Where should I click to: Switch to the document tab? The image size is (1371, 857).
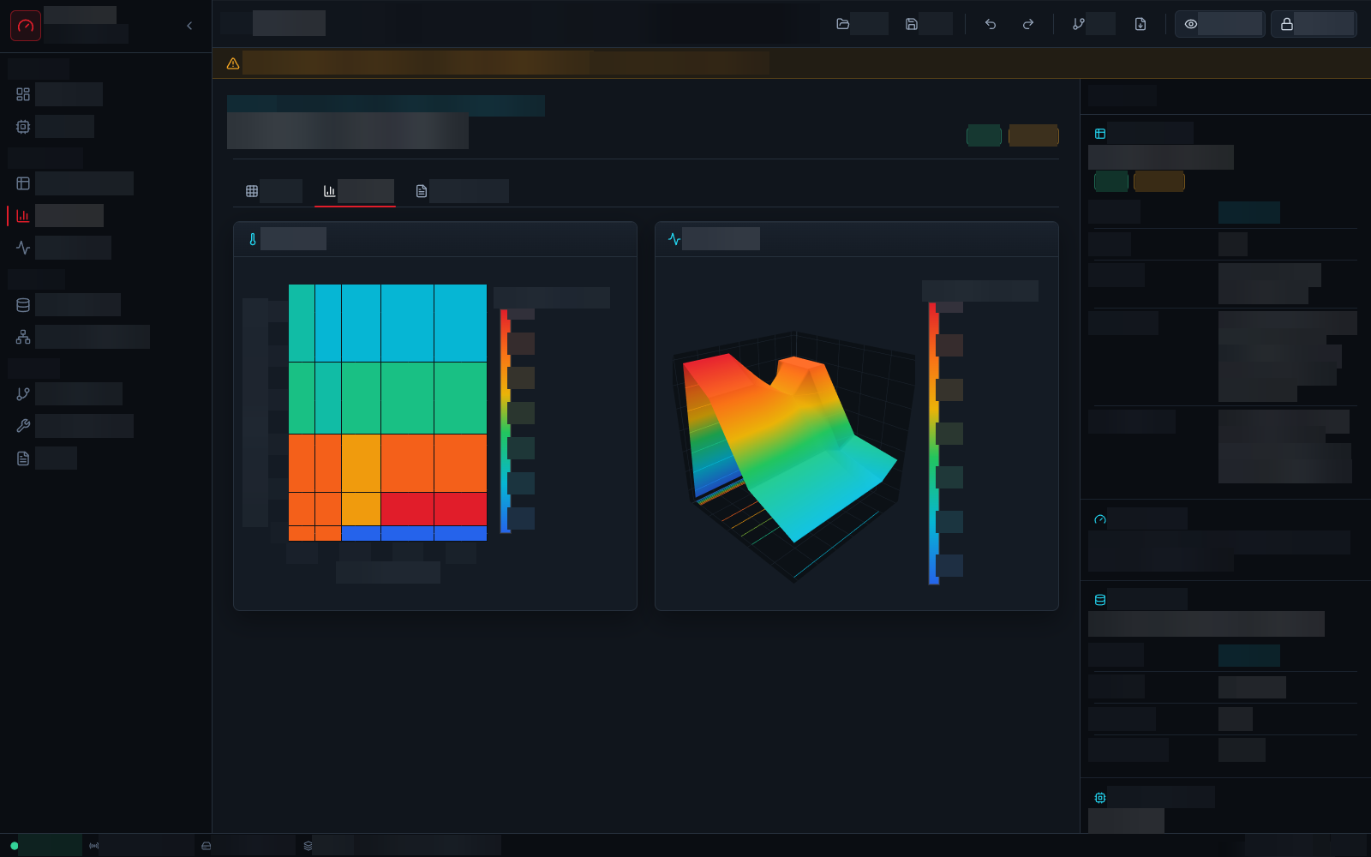tap(461, 191)
